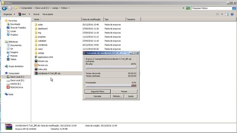Click the Forward navigation arrow

click(10, 8)
